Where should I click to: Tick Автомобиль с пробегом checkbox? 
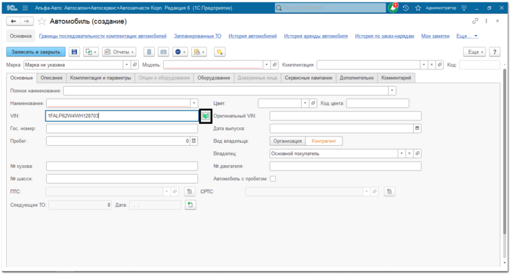click(273, 179)
